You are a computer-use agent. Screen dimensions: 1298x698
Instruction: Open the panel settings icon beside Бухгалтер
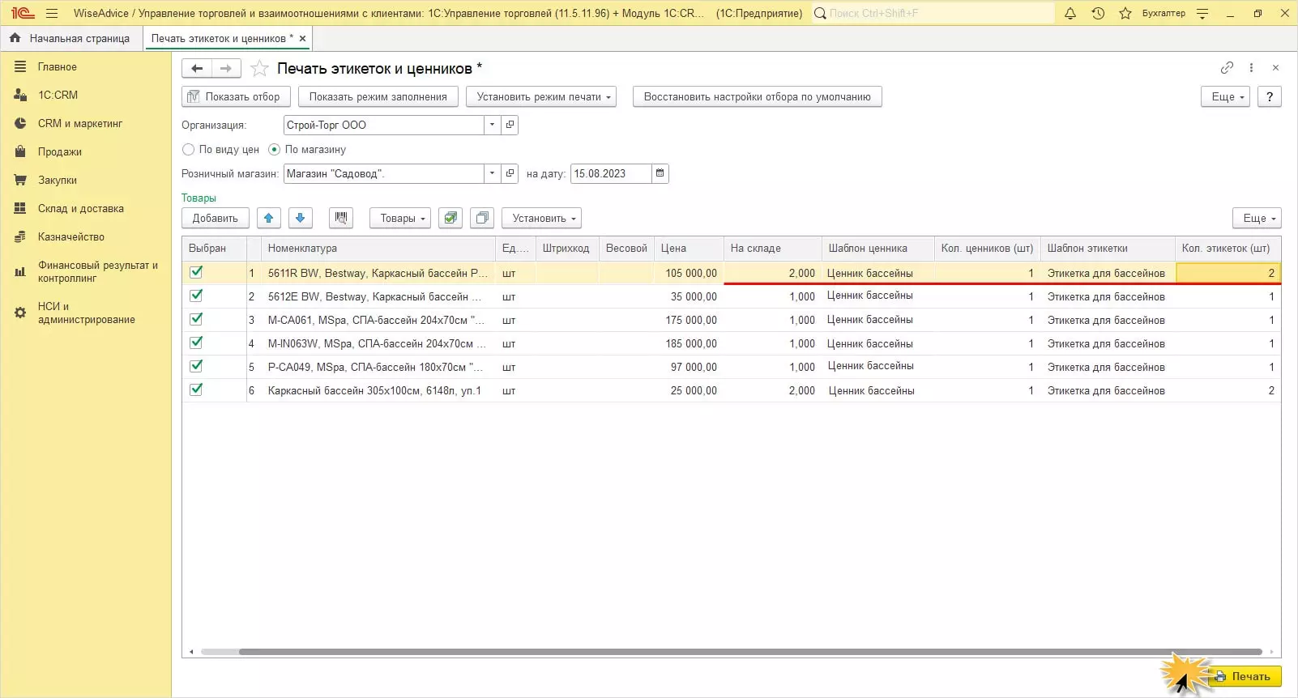(1202, 13)
